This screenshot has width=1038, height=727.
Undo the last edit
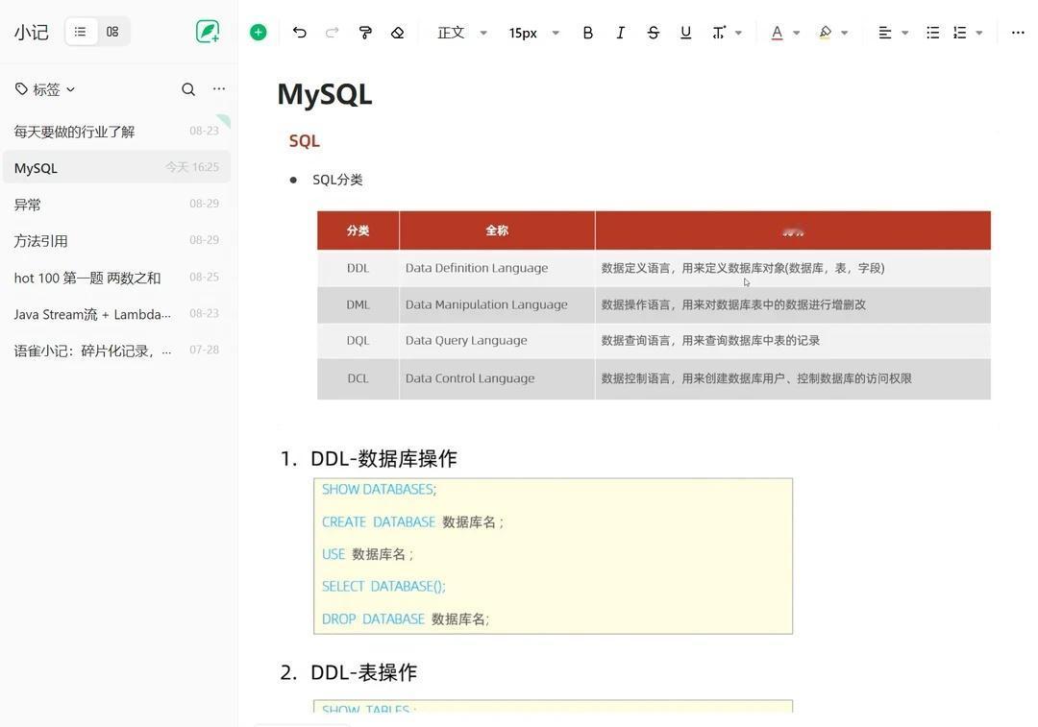300,33
